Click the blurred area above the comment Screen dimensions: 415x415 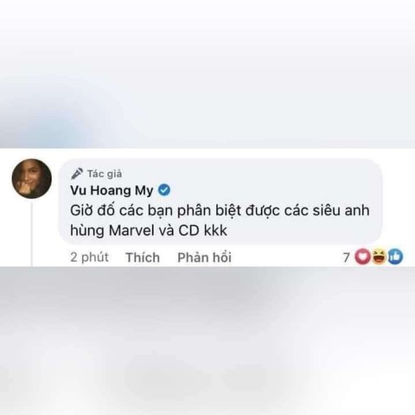click(207, 74)
